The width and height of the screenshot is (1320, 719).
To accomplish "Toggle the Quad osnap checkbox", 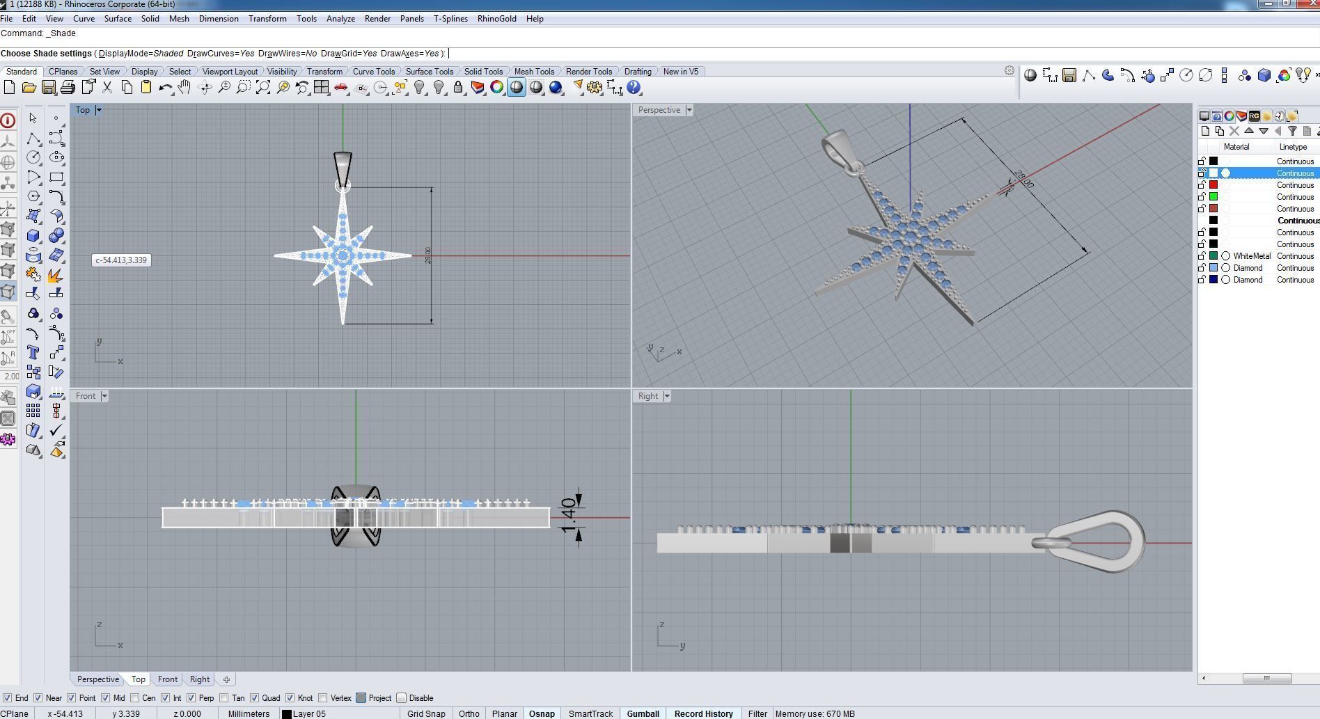I will pyautogui.click(x=255, y=697).
